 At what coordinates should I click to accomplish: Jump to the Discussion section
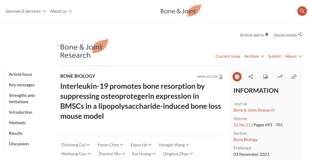(19, 144)
